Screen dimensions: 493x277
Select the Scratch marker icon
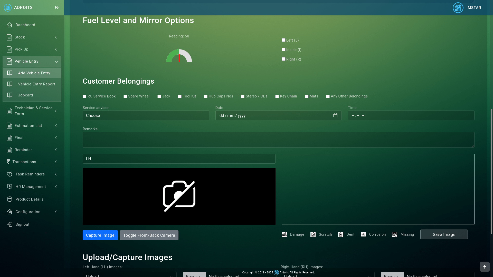pyautogui.click(x=313, y=234)
